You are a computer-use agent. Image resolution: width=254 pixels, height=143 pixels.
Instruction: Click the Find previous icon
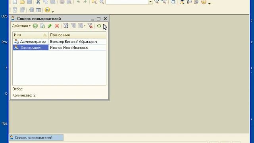point(164,2)
